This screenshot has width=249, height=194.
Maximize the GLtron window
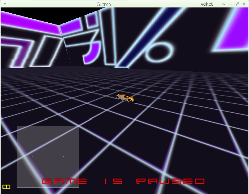click(x=237, y=4)
